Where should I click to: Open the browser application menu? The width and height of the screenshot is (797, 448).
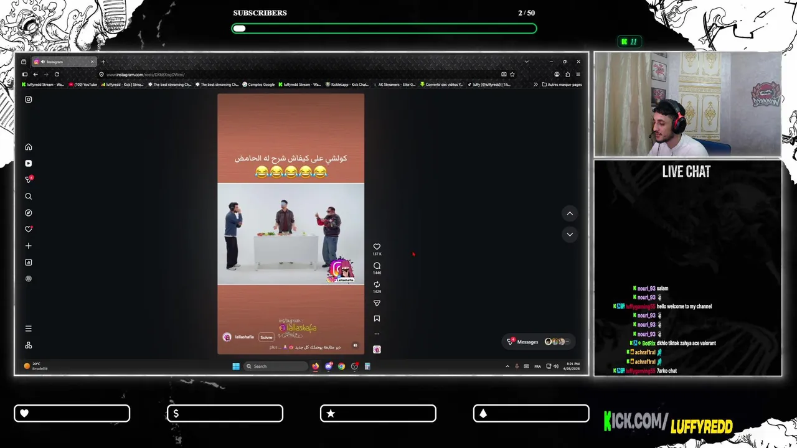pyautogui.click(x=578, y=74)
